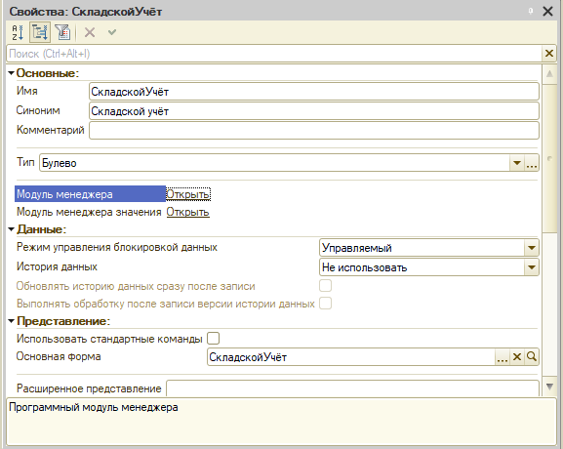
Task: Click the Основная форма field text СкладскойУчёт
Action: click(248, 357)
